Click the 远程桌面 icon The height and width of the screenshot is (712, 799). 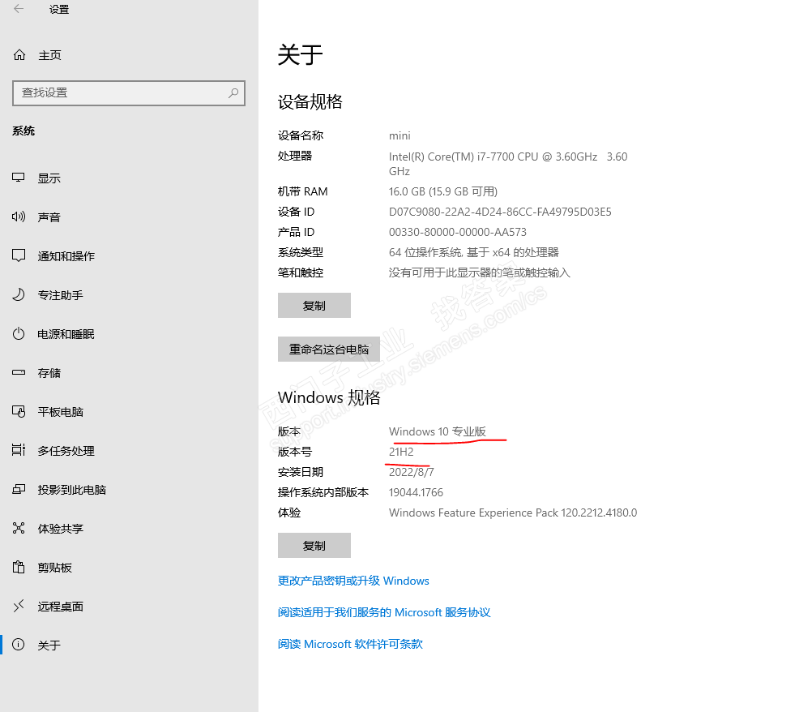click(x=19, y=606)
